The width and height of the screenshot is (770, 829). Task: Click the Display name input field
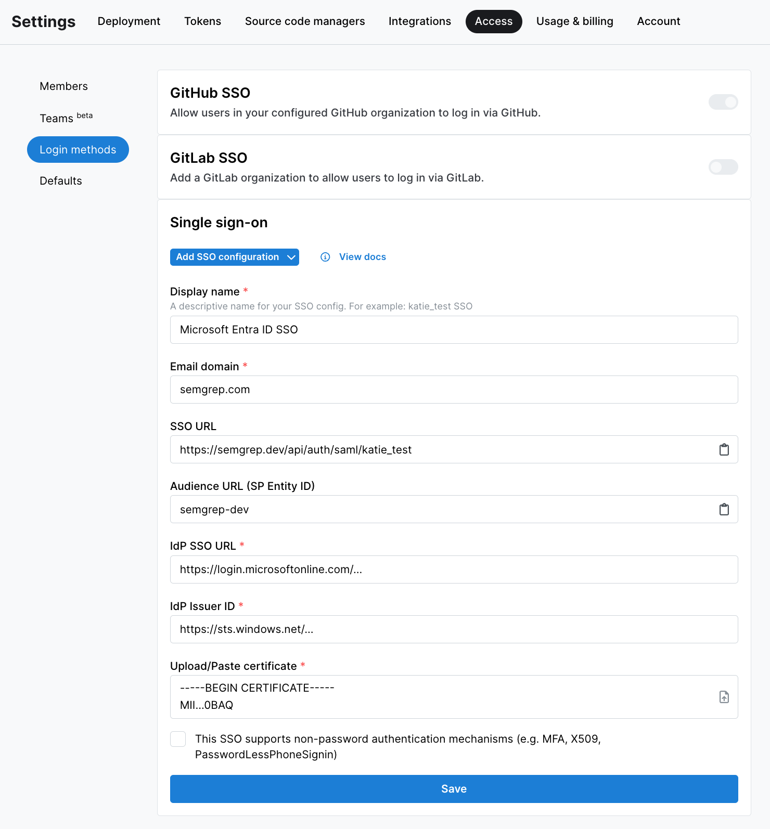(454, 329)
